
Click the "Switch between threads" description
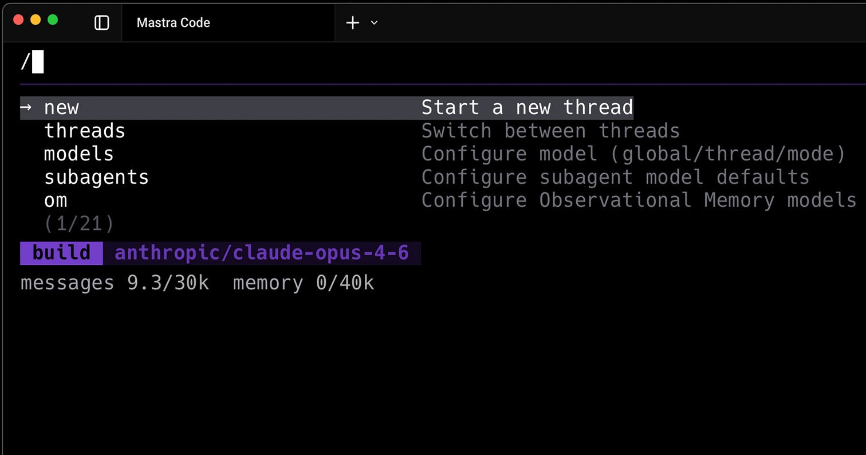(550, 131)
